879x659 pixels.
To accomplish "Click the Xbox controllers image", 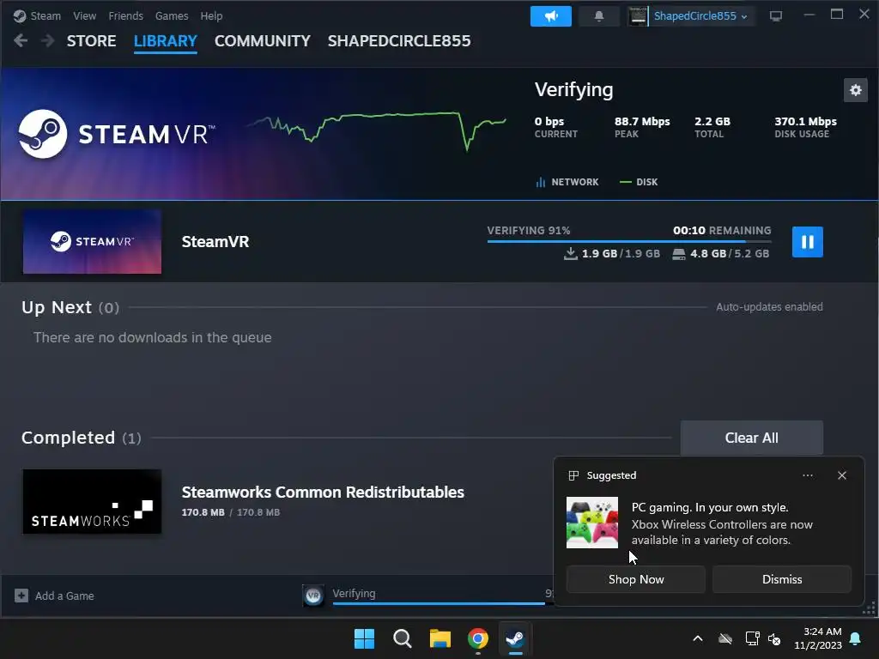I will tap(592, 523).
